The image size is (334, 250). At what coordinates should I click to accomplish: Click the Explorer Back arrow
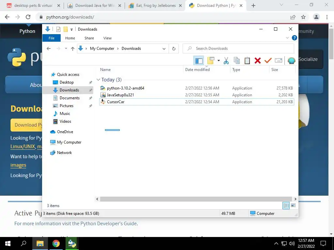pos(49,49)
